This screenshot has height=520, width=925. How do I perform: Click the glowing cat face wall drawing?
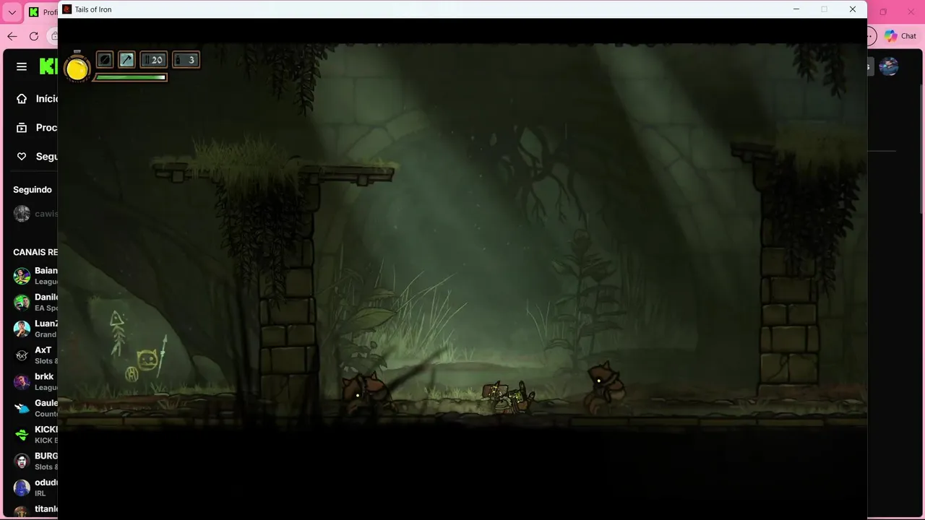tap(147, 360)
